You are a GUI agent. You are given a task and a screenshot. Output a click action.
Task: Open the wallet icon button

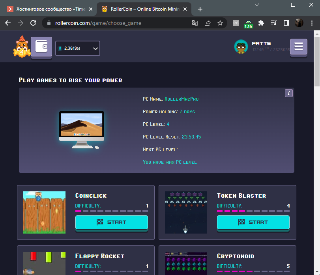tap(41, 47)
